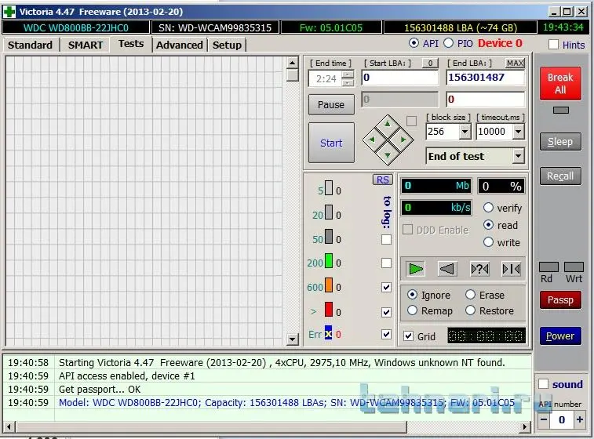Click the green 200 ms block indicator
This screenshot has height=439, width=594.
329,261
